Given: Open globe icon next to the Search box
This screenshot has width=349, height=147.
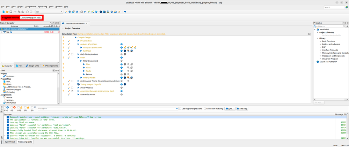Looking at the screenshot, I should tap(347, 7).
